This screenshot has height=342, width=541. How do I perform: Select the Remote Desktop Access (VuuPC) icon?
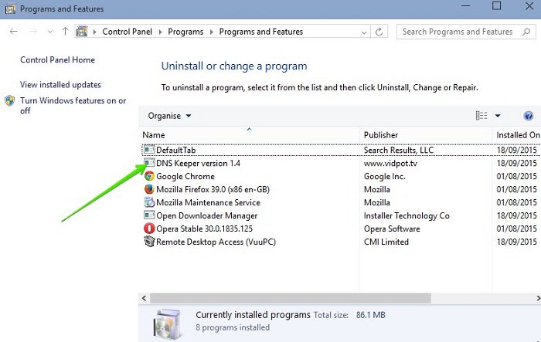click(149, 242)
